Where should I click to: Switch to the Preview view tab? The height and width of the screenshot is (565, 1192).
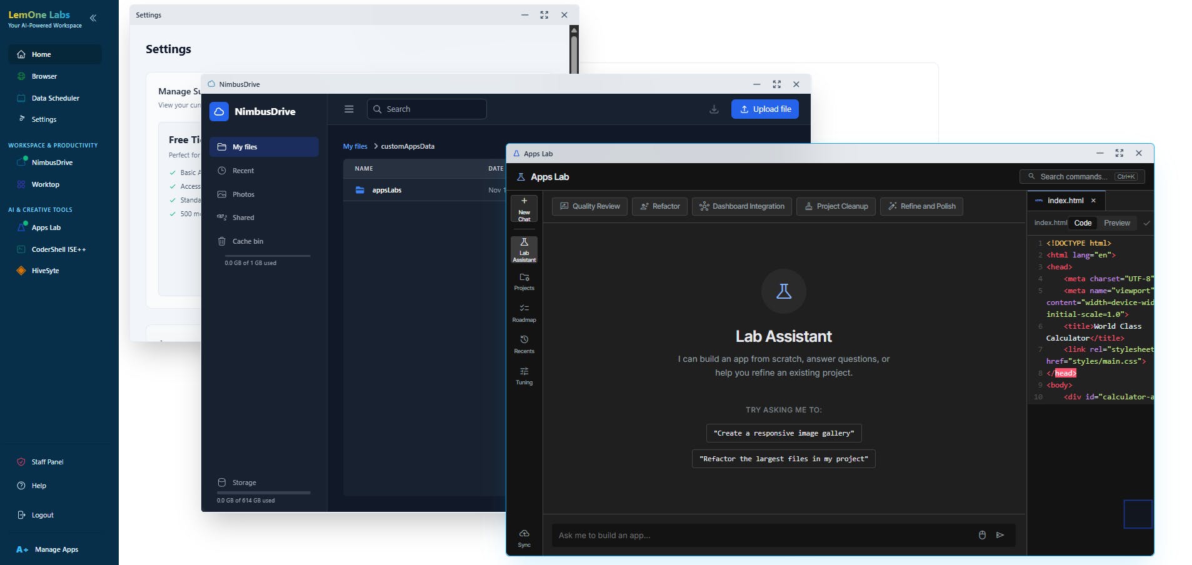[x=1116, y=223]
